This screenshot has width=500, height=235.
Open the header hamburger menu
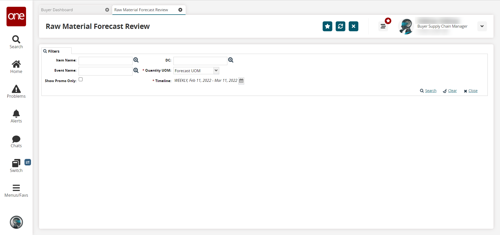383,26
